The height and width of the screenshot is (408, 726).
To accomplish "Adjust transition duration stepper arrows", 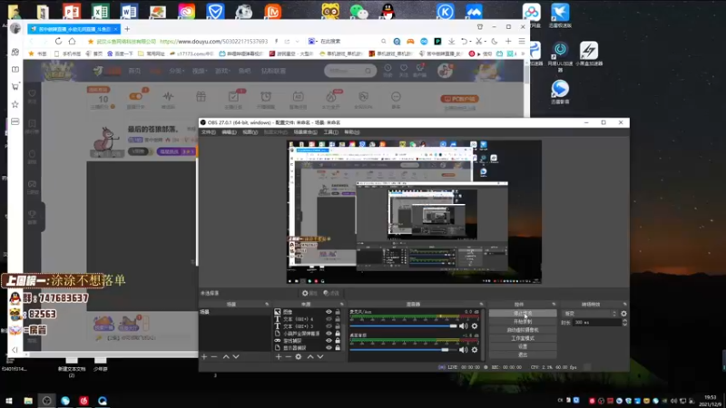I will pyautogui.click(x=624, y=323).
